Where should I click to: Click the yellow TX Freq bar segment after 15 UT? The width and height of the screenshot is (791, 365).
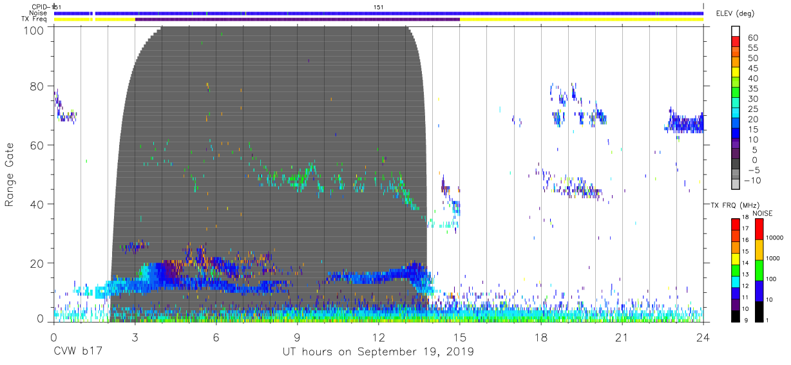point(581,19)
